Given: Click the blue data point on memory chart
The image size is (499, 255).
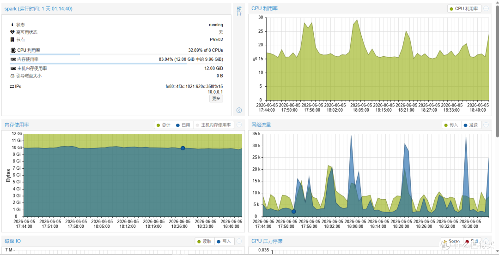Looking at the screenshot, I should click(x=183, y=148).
